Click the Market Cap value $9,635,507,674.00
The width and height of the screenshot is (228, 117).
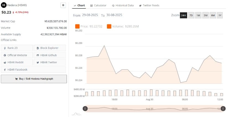[x=56, y=21]
